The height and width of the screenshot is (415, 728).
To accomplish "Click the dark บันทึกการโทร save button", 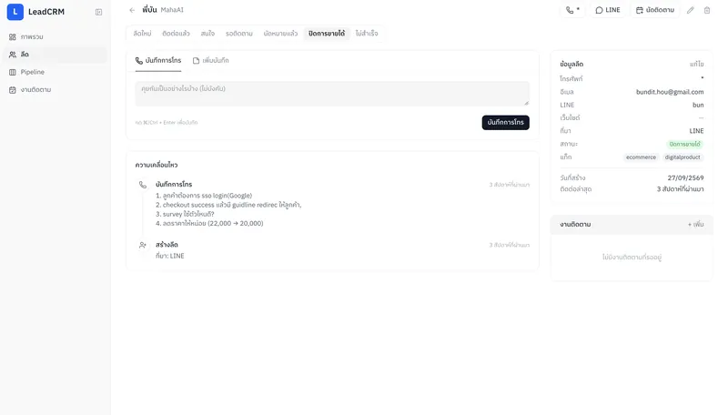I will (505, 122).
